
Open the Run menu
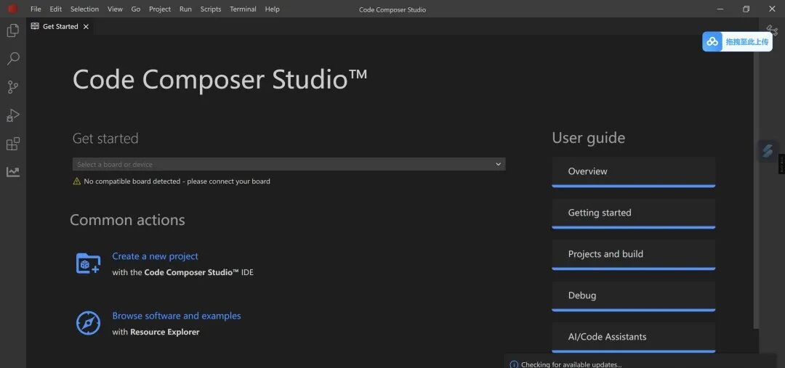point(185,9)
